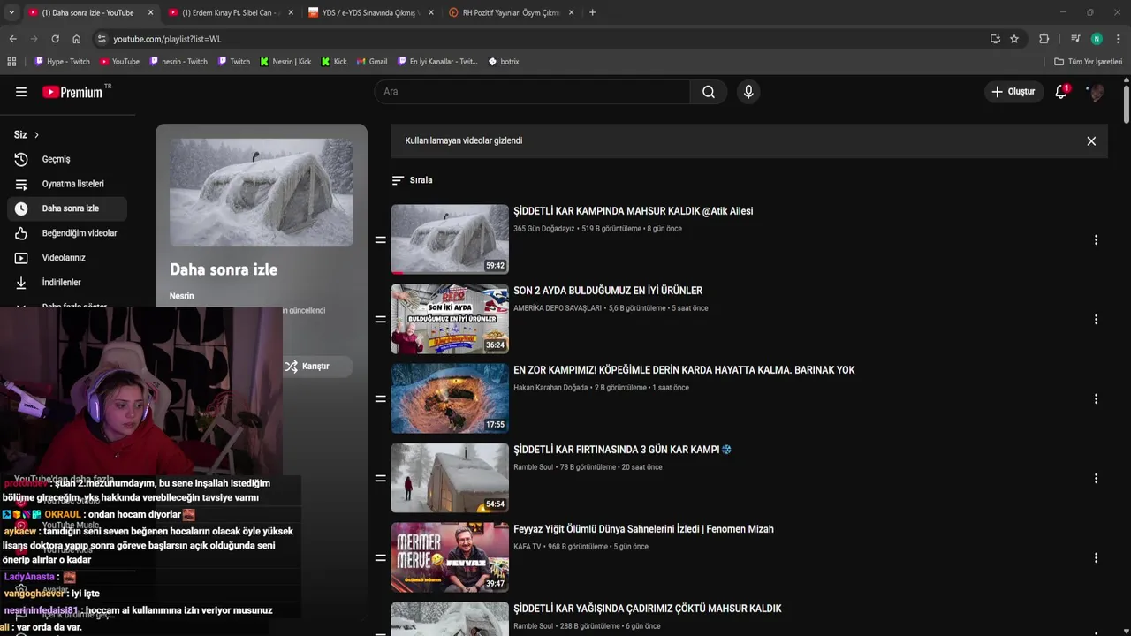Open Chrome extensions puzzle icon
1131x636 pixels.
(1044, 39)
